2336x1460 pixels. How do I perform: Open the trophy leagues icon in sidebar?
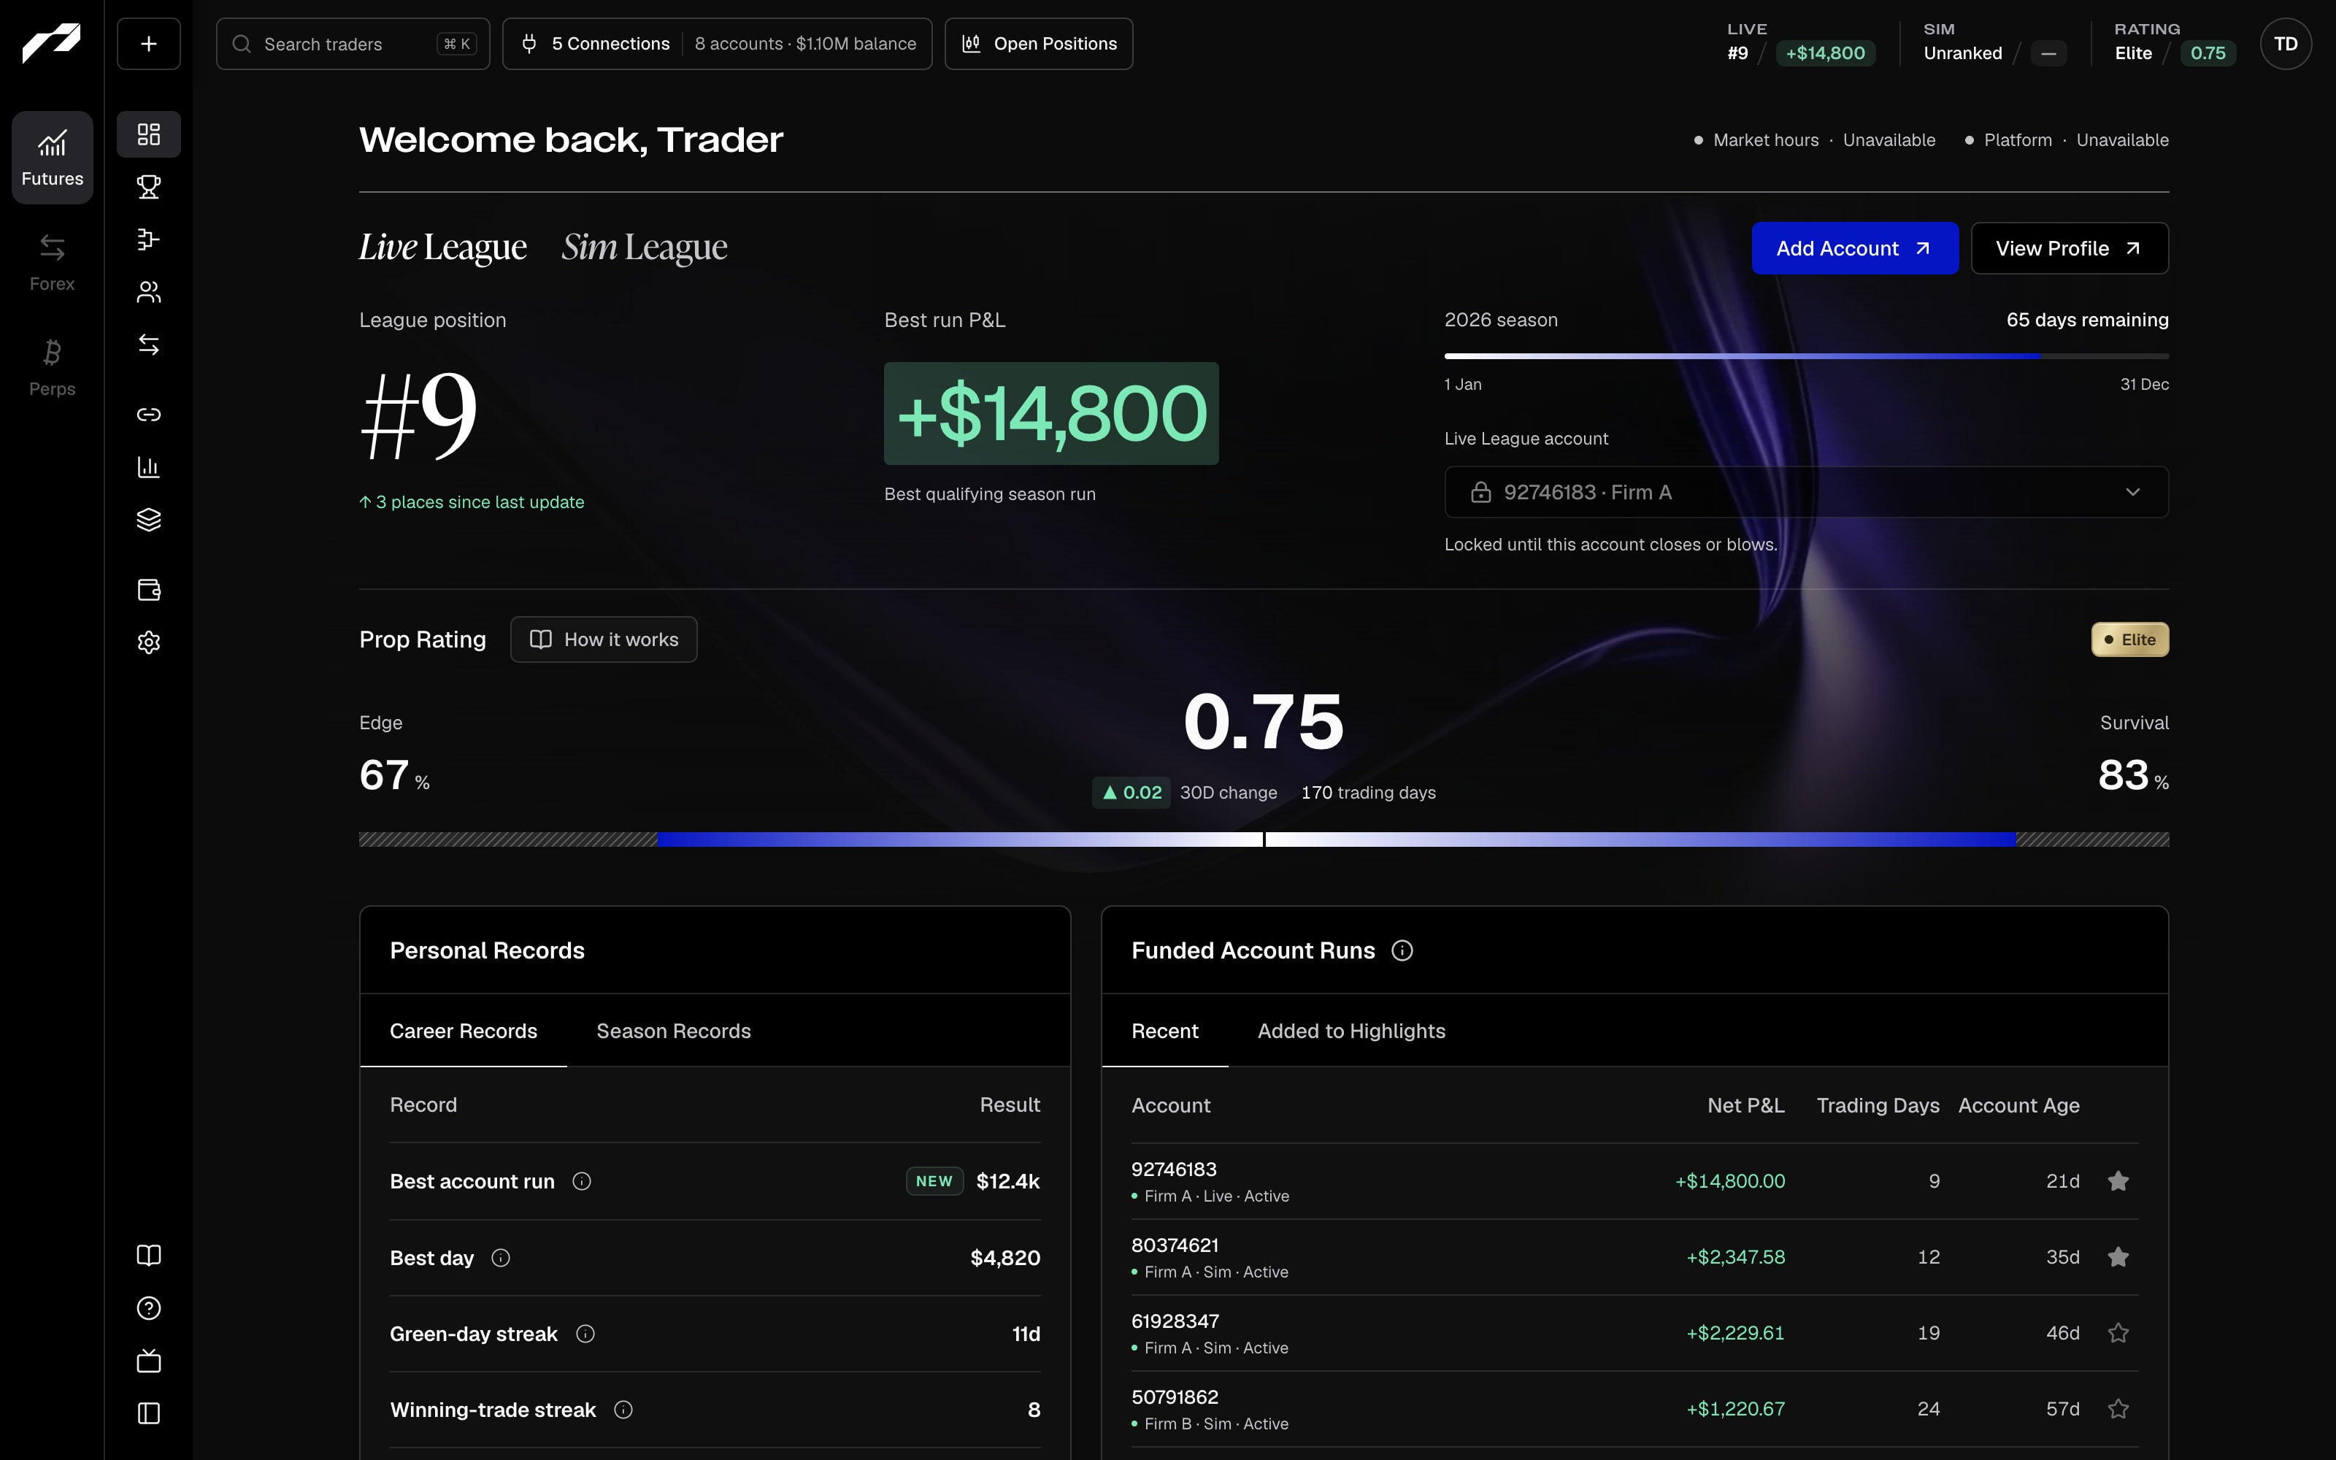point(149,186)
